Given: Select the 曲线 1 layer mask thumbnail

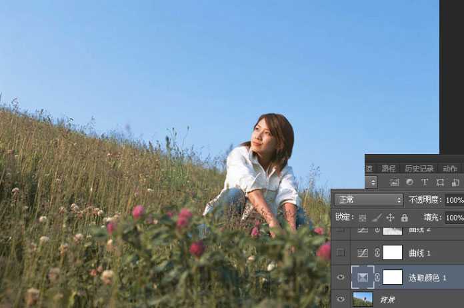Looking at the screenshot, I should tap(392, 253).
